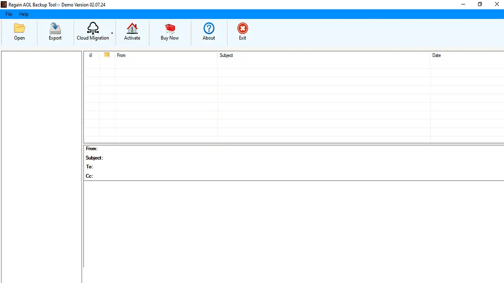This screenshot has height=283, width=504.
Task: Close the Regain AOL Backup Tool window
Action: coord(497,4)
